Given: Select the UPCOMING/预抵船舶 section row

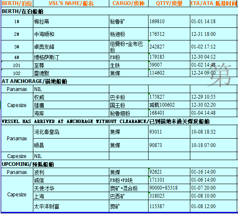Looking at the screenshot, I should point(119,164).
